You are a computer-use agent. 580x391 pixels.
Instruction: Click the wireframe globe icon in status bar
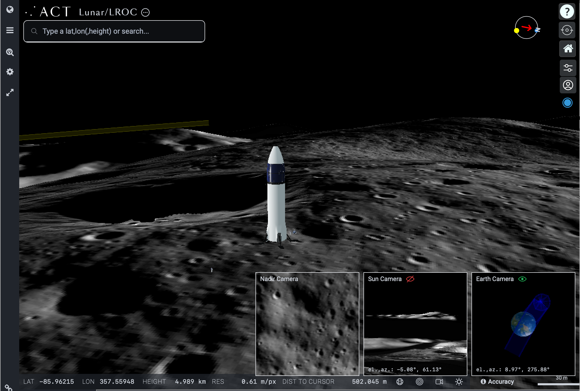click(400, 382)
